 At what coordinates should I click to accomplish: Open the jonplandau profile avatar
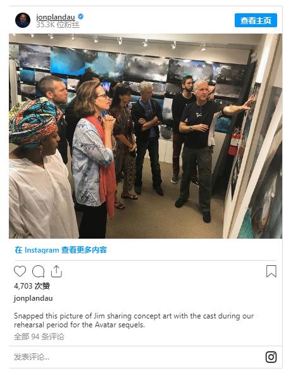point(23,20)
